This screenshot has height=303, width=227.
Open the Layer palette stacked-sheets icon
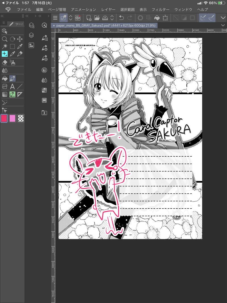click(31, 35)
